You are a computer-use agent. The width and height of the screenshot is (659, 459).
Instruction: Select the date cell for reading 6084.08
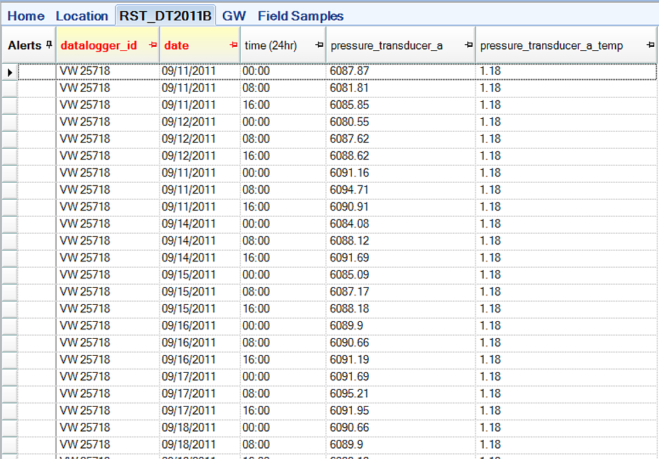(200, 224)
